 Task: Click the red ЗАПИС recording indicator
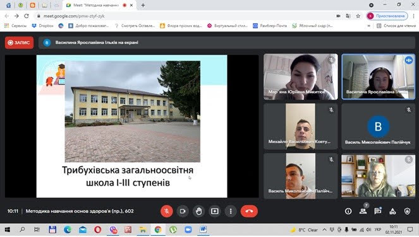pos(19,43)
